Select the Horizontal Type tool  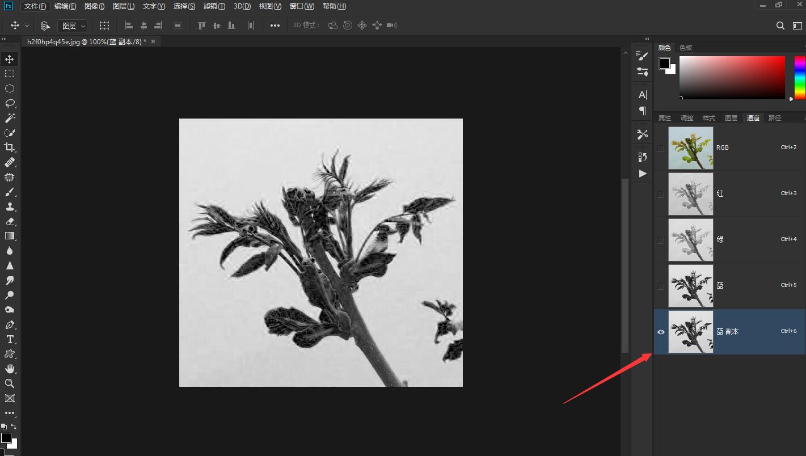point(10,339)
